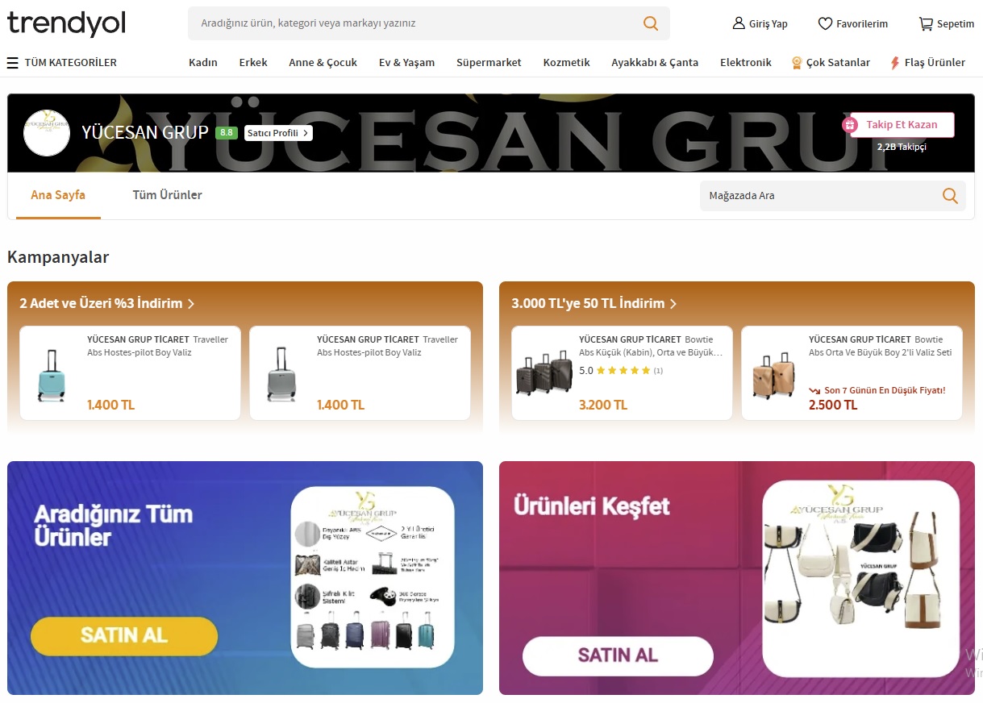This screenshot has width=983, height=703.
Task: Click the store search magnifier icon
Action: pos(950,195)
